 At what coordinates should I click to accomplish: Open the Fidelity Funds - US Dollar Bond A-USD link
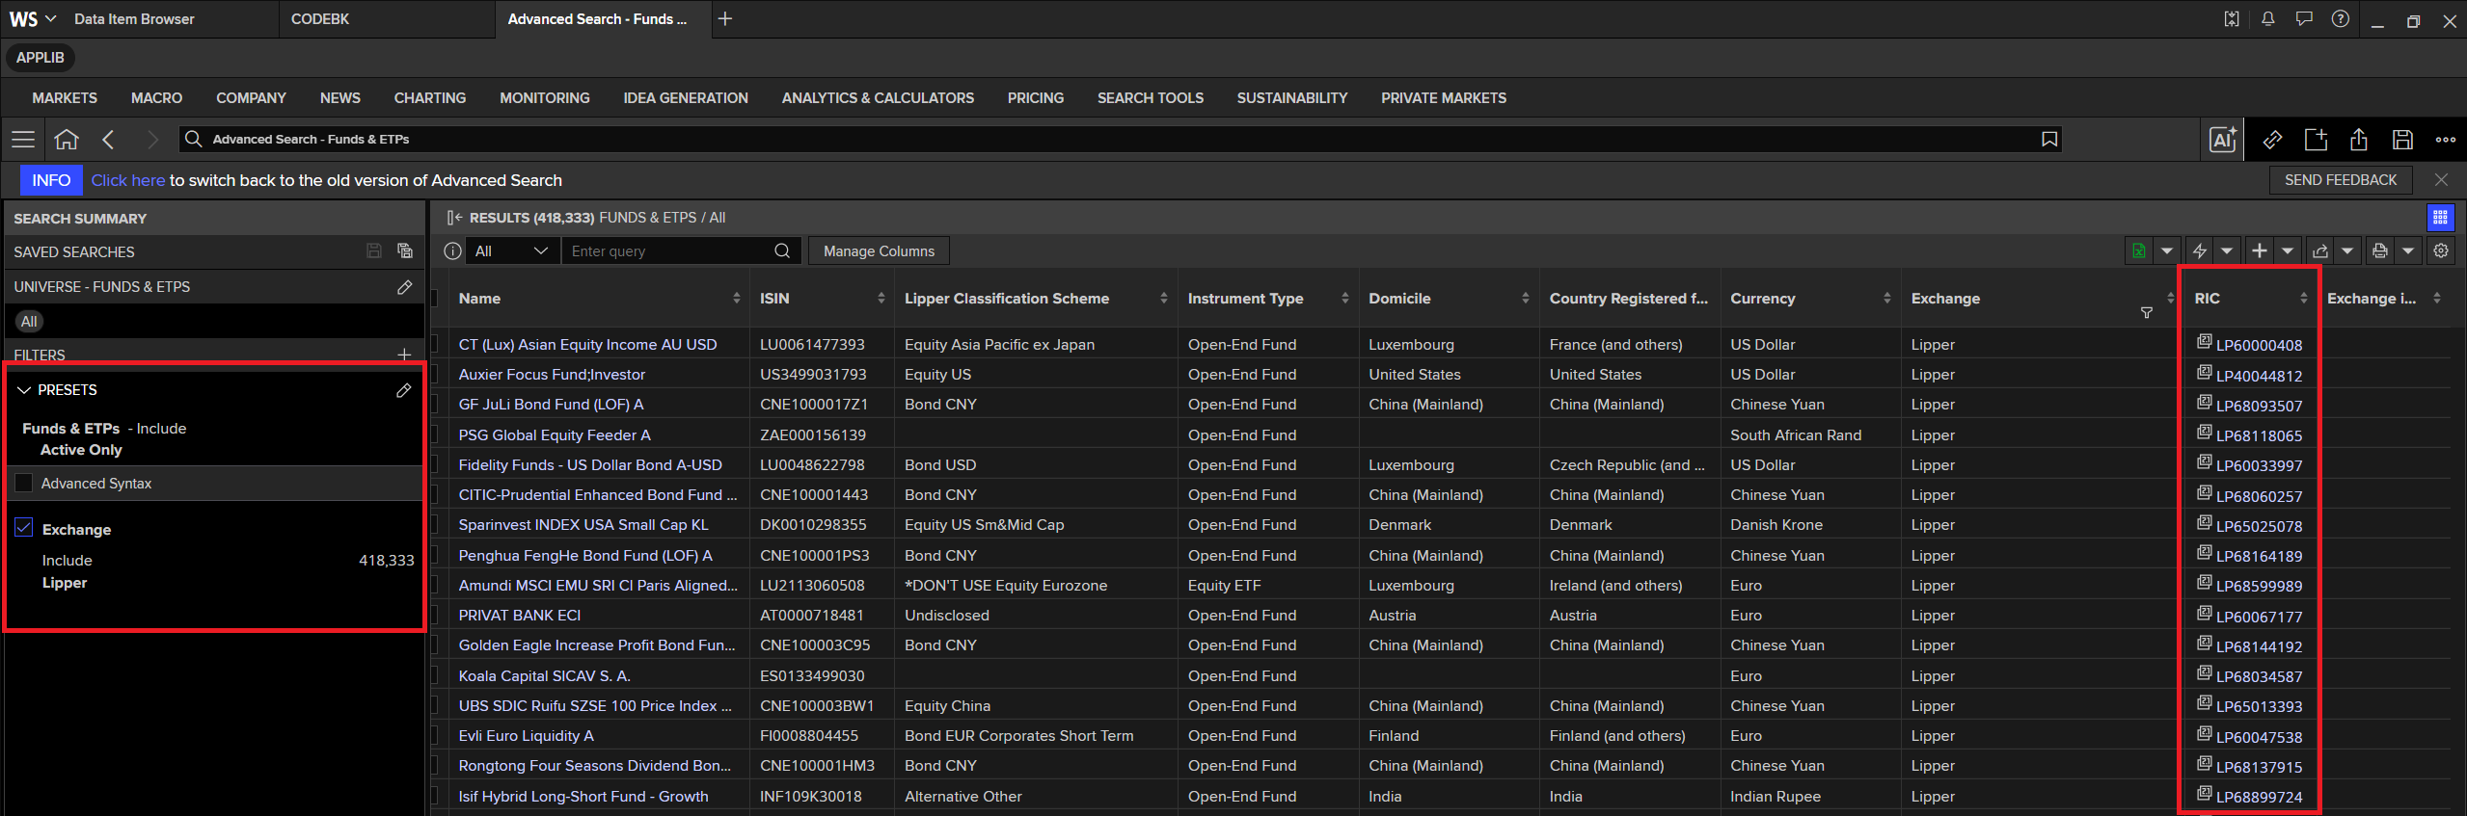pyautogui.click(x=590, y=464)
